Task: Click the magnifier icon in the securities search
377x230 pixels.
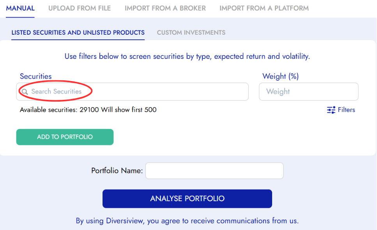Action: [x=25, y=92]
